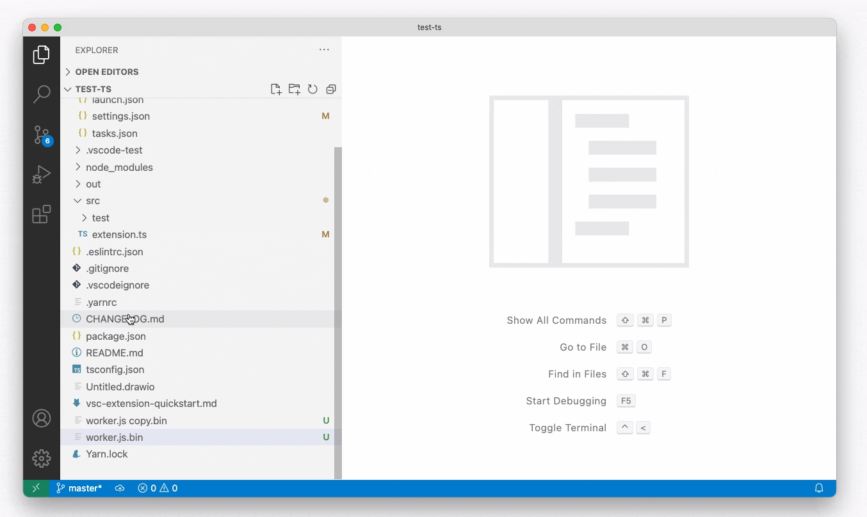
Task: Select the Run and Debug icon
Action: click(x=41, y=175)
